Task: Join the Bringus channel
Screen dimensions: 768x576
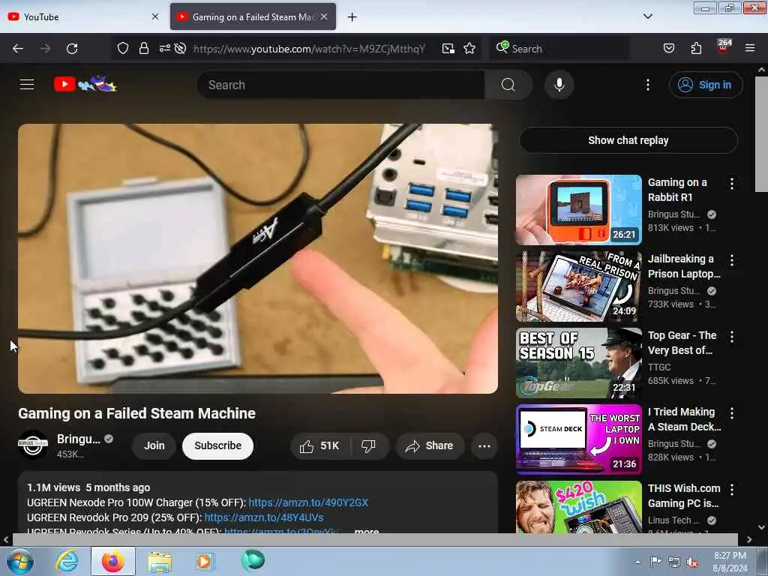Action: point(154,445)
